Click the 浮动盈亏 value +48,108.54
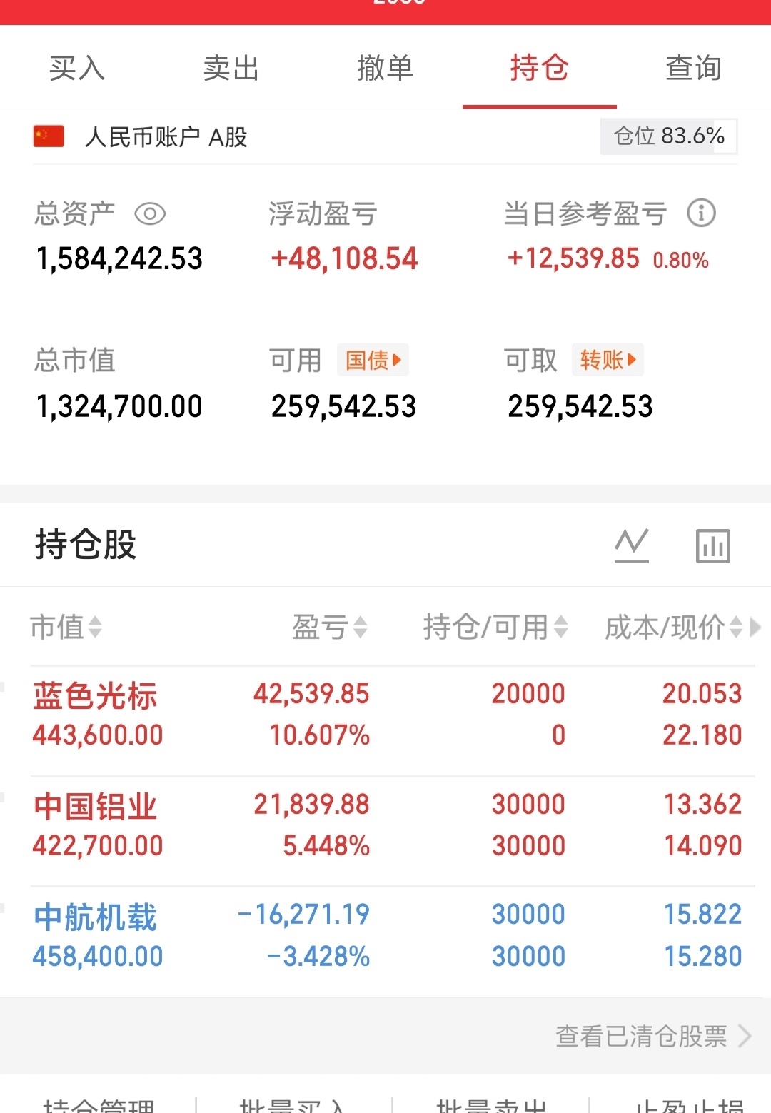This screenshot has width=771, height=1113. click(344, 258)
